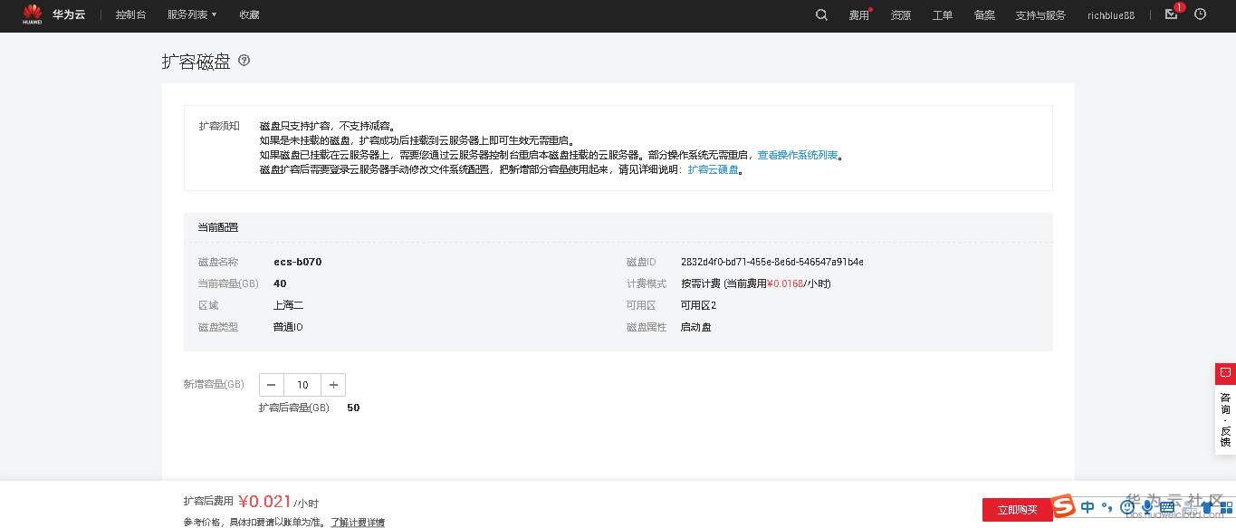Viewport: 1236px width, 528px height.
Task: Open the 扩容云硬盘 documentation link
Action: point(714,169)
